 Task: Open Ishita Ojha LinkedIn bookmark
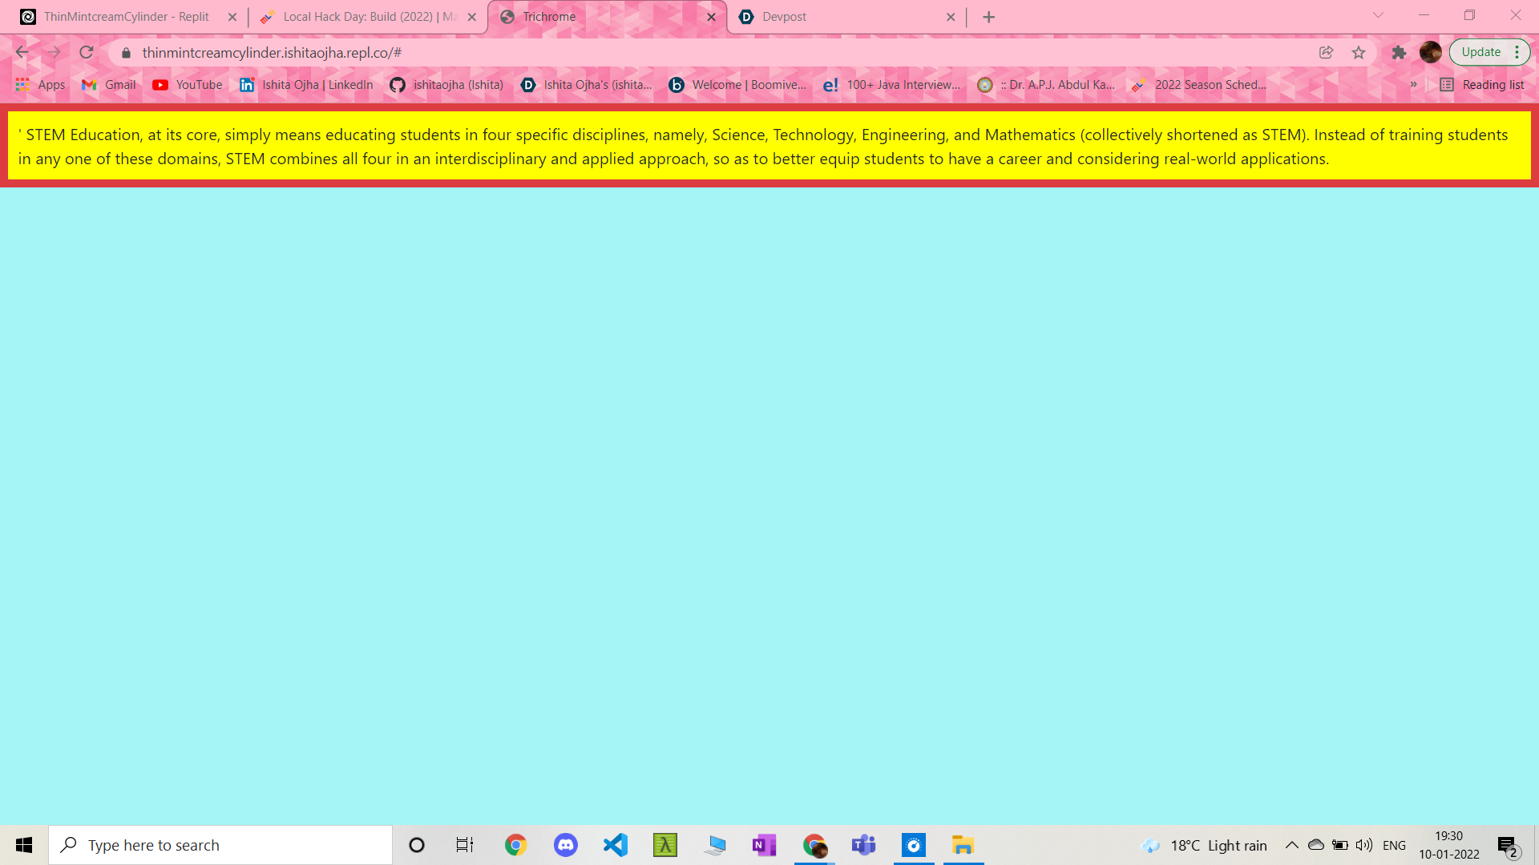pyautogui.click(x=307, y=85)
